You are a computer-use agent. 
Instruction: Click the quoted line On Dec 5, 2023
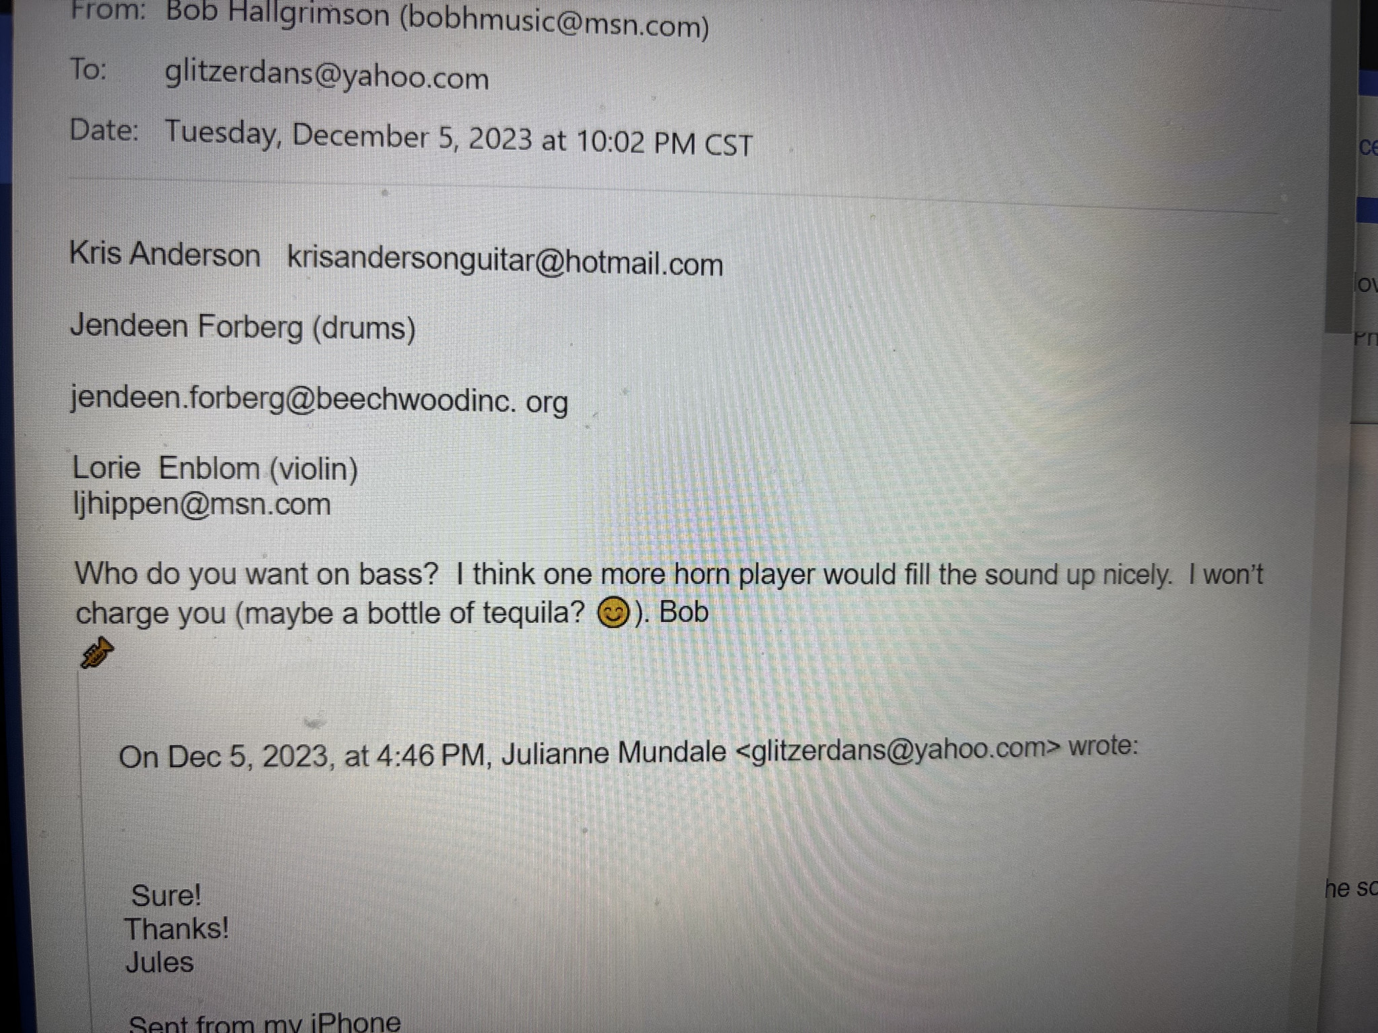628,753
